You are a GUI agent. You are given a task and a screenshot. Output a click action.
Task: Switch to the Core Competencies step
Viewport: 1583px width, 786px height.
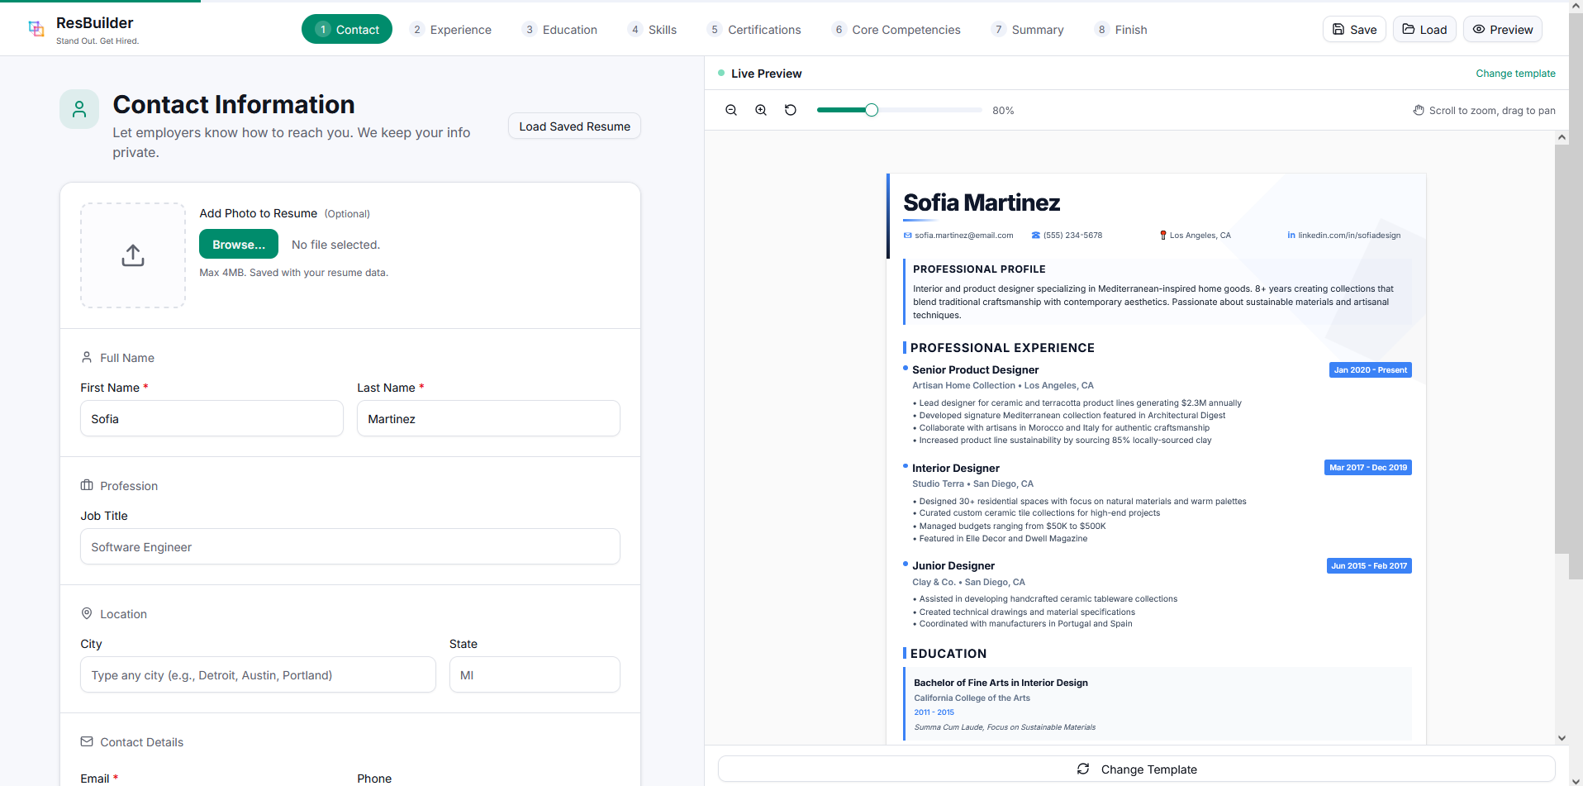point(896,30)
